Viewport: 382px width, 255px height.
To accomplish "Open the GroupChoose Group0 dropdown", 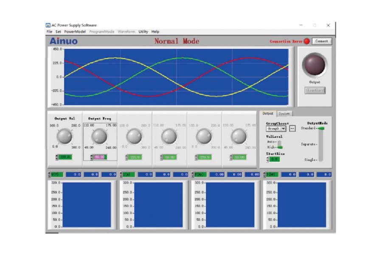I will pyautogui.click(x=283, y=129).
